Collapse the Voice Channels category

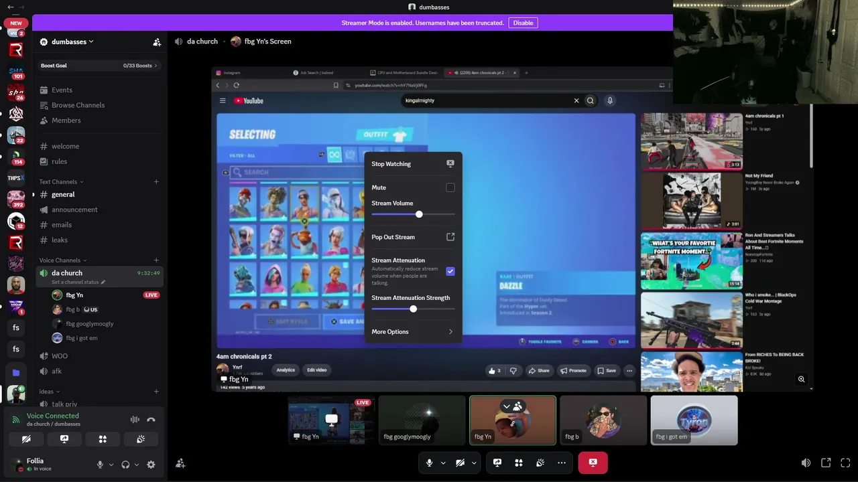coord(62,260)
